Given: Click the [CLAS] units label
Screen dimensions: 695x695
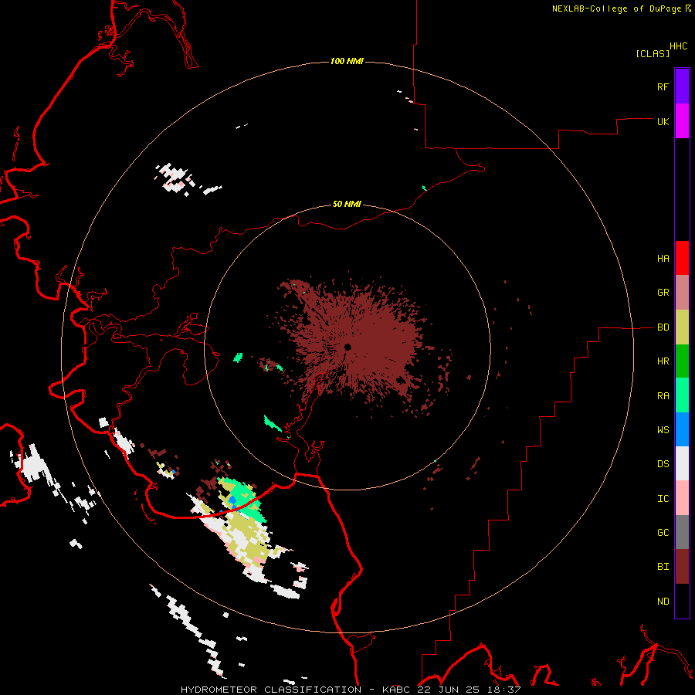Looking at the screenshot, I should point(653,53).
